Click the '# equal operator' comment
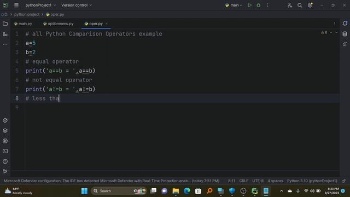Screen dimensions: 350x197 pyautogui.click(x=52, y=61)
